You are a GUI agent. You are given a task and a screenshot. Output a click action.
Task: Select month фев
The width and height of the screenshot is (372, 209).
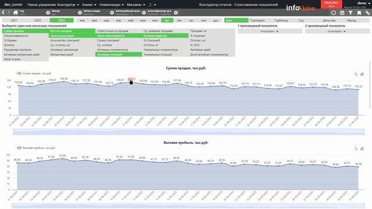pos(94,20)
